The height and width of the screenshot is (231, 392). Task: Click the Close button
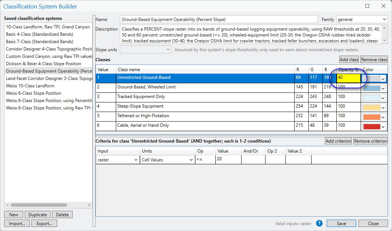373,223
